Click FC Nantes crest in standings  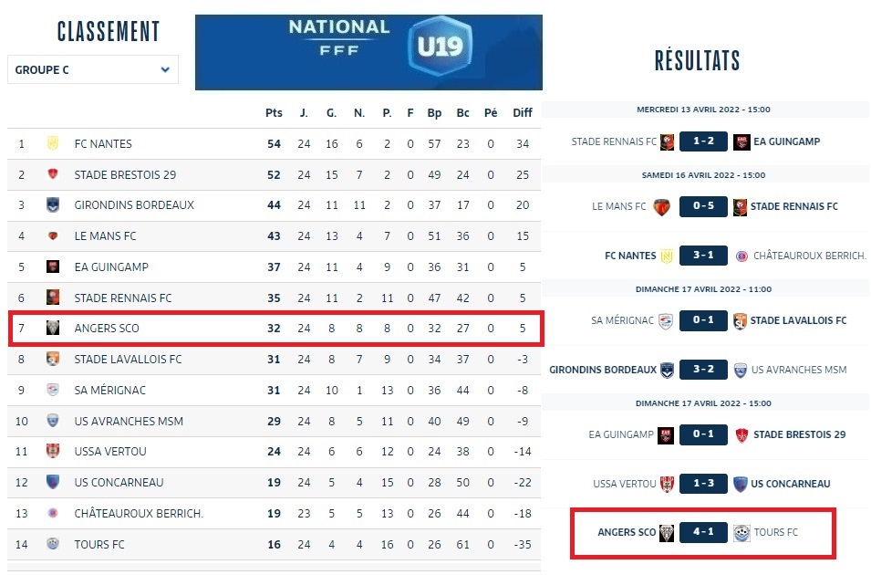[53, 143]
